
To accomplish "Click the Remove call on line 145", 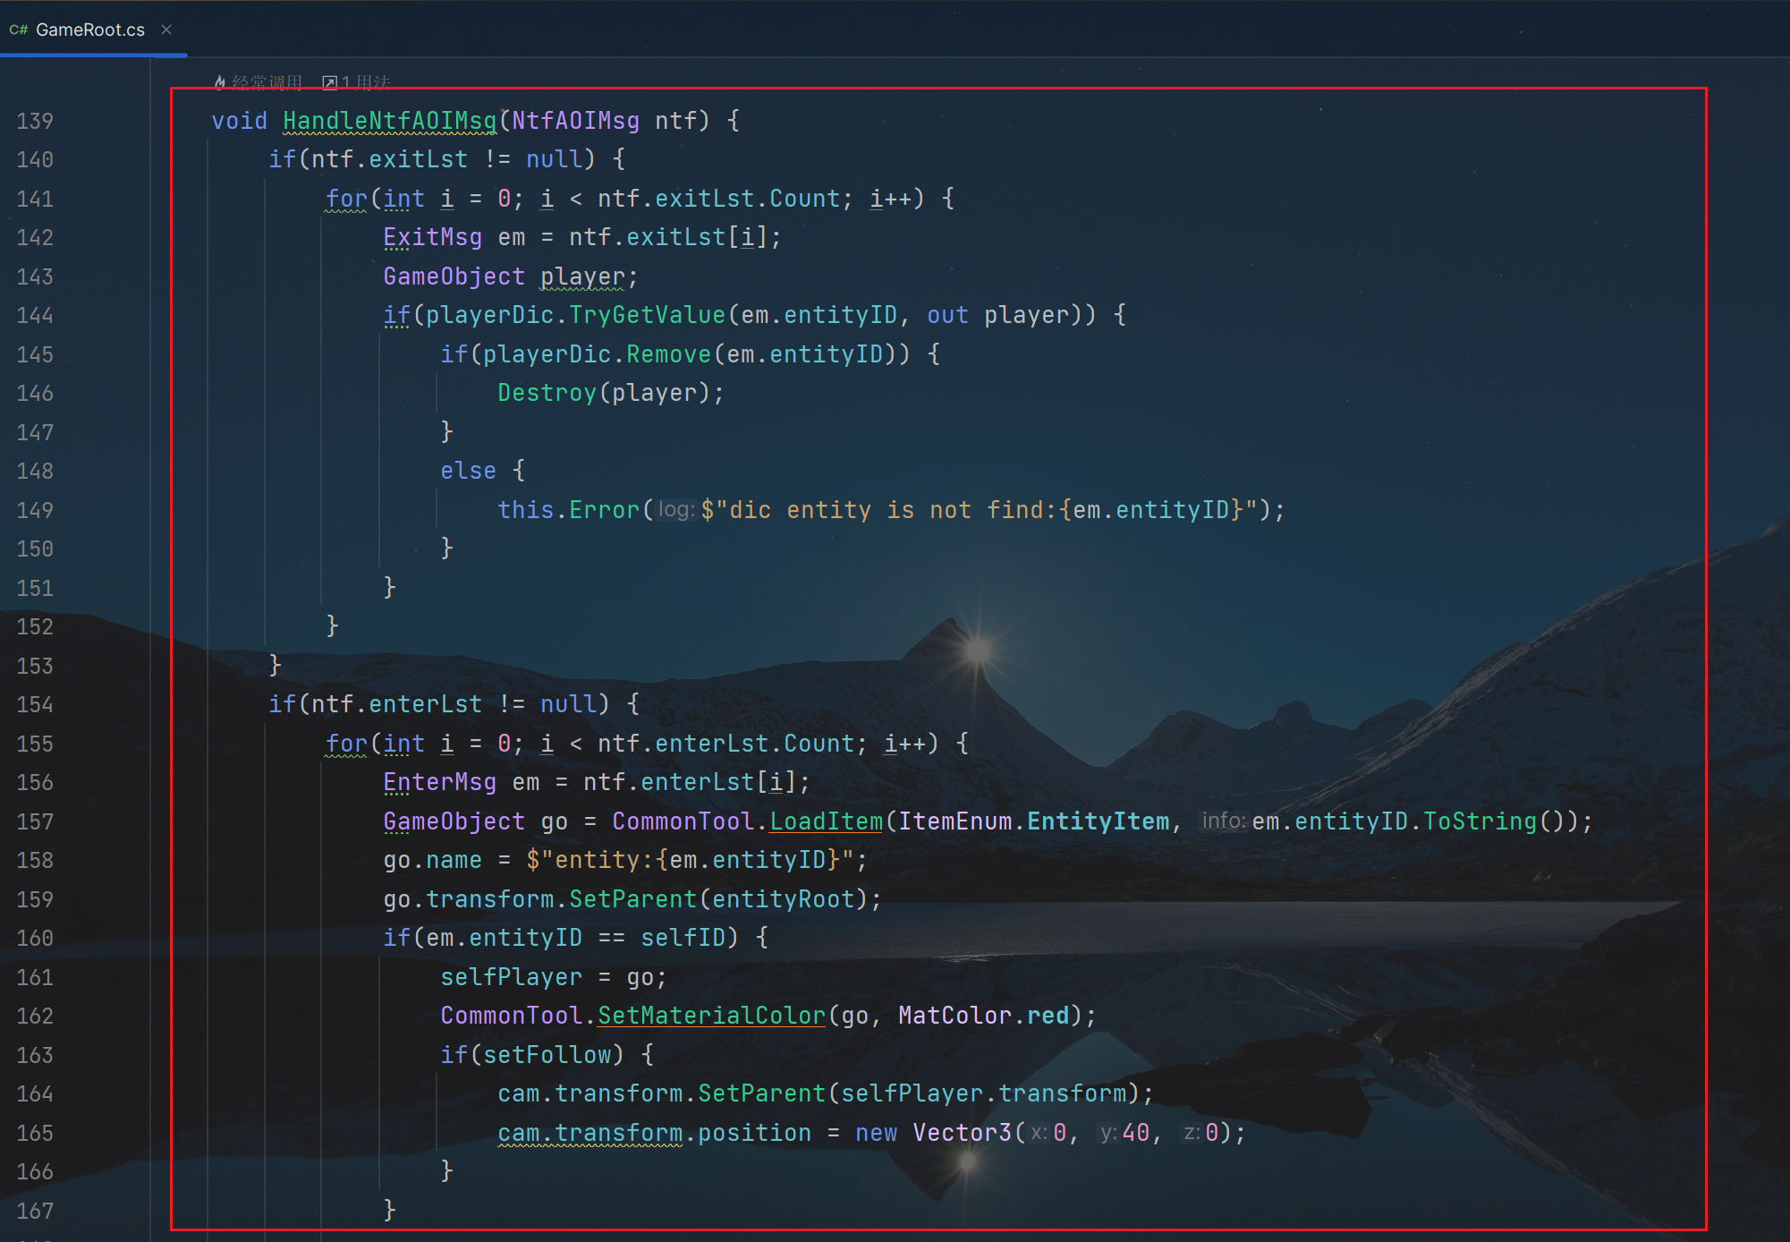I will pyautogui.click(x=668, y=354).
